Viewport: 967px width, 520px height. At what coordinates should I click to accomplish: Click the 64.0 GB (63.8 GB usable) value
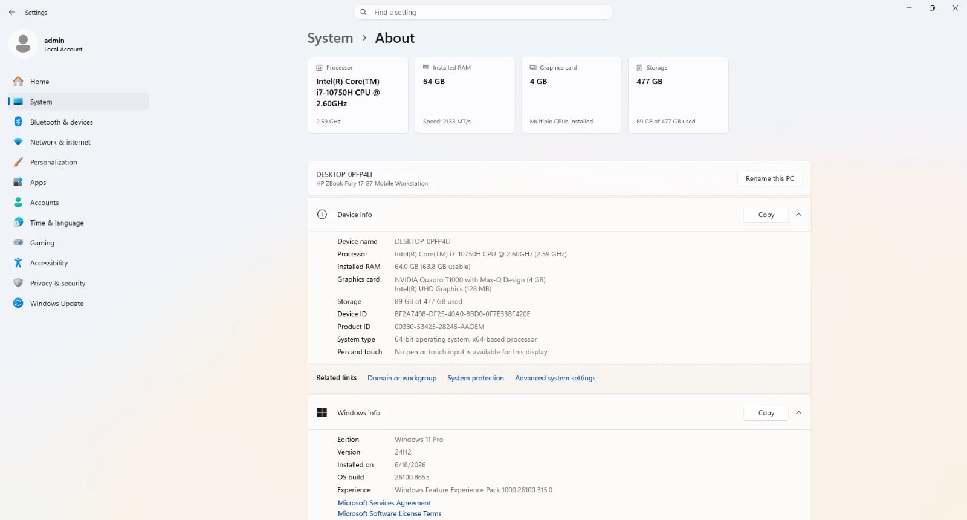[x=433, y=267]
